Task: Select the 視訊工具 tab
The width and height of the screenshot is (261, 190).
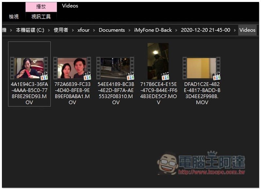Action: coord(41,17)
